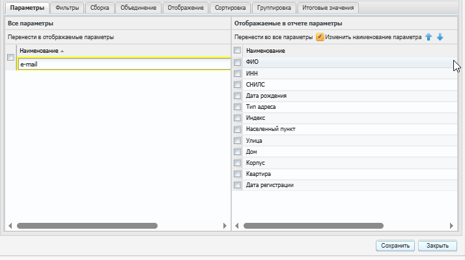Open the Сортировка tab

[230, 8]
